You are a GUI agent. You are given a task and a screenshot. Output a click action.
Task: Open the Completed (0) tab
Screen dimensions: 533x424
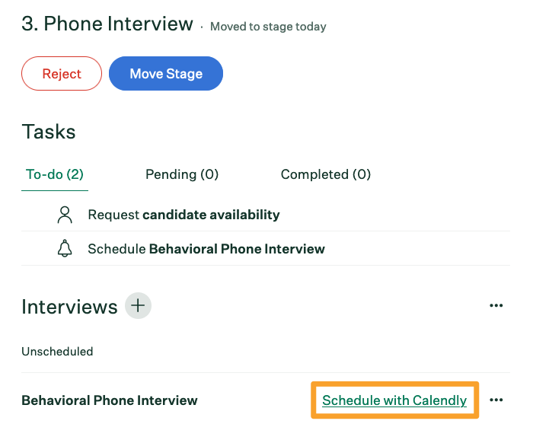(x=326, y=174)
